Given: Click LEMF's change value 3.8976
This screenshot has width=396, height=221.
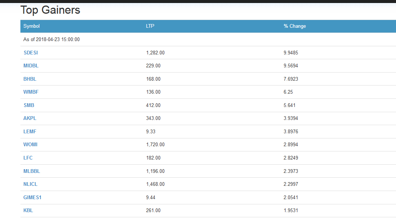Looking at the screenshot, I should coord(291,131).
